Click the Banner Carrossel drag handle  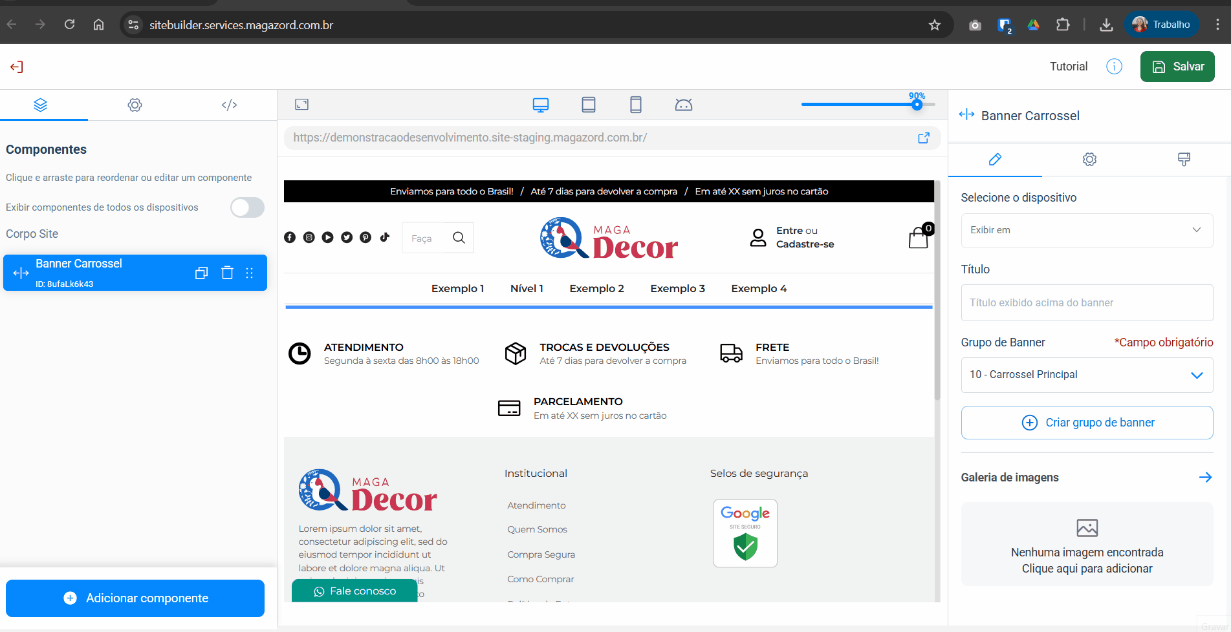pos(250,273)
